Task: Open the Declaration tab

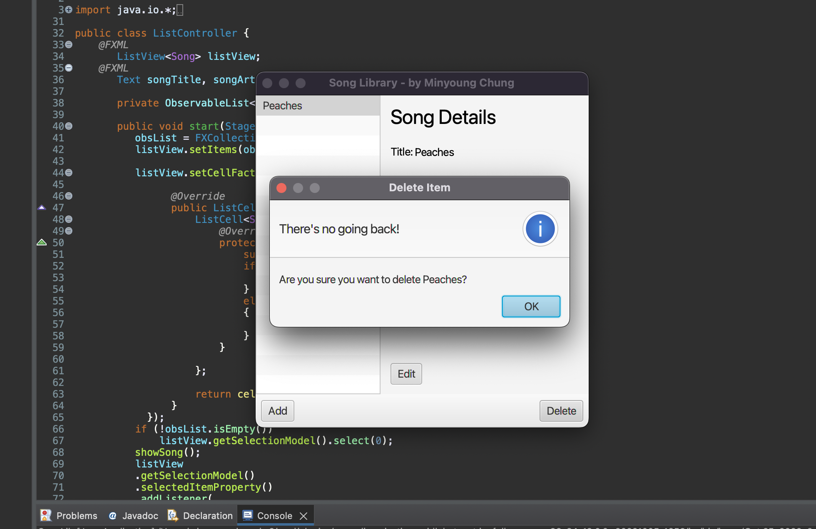Action: pos(200,516)
